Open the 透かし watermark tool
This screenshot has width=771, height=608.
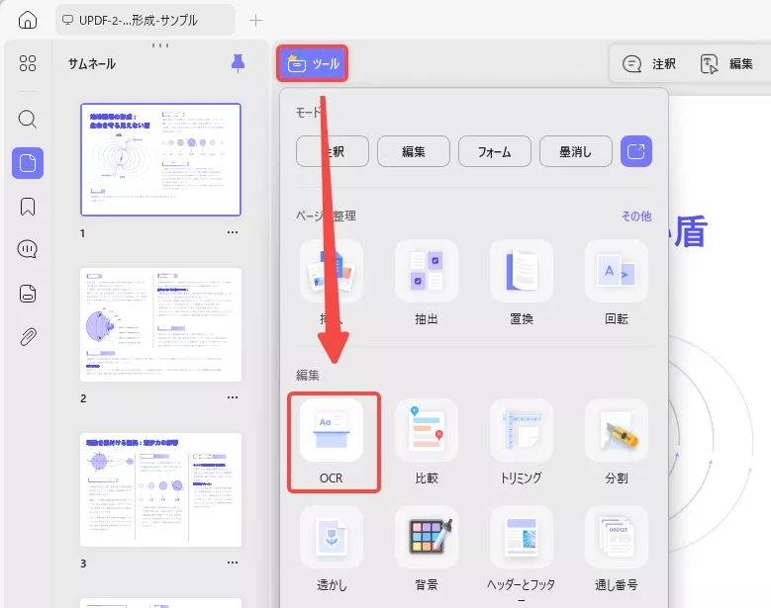pyautogui.click(x=332, y=549)
